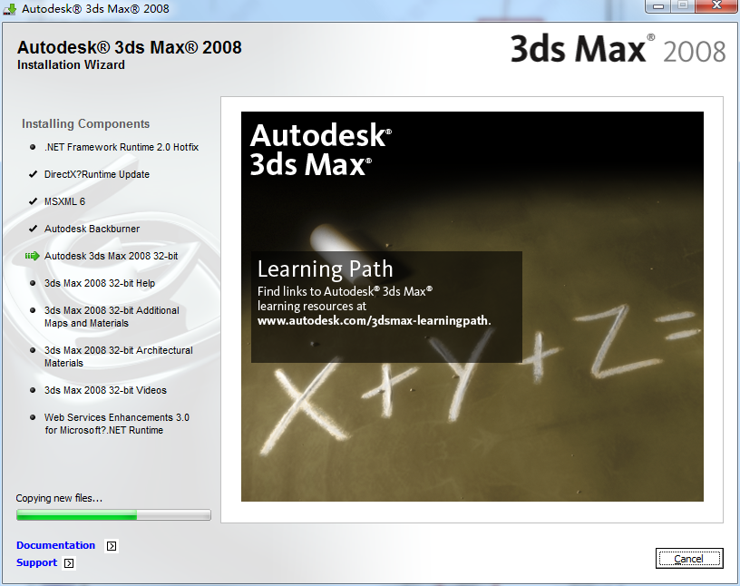
Task: Click the 'Installation Wizard' subtitle
Action: (x=71, y=64)
